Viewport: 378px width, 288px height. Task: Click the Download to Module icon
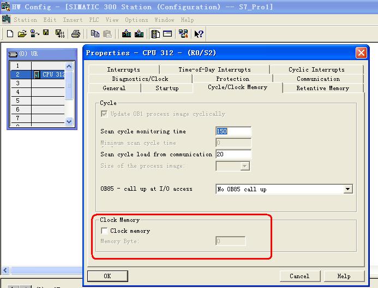click(x=127, y=34)
